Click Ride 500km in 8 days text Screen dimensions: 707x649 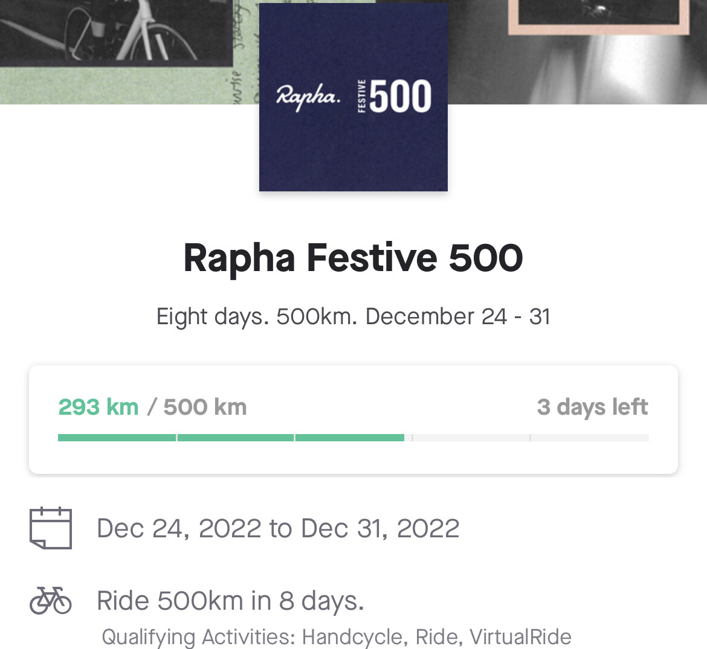[x=230, y=600]
